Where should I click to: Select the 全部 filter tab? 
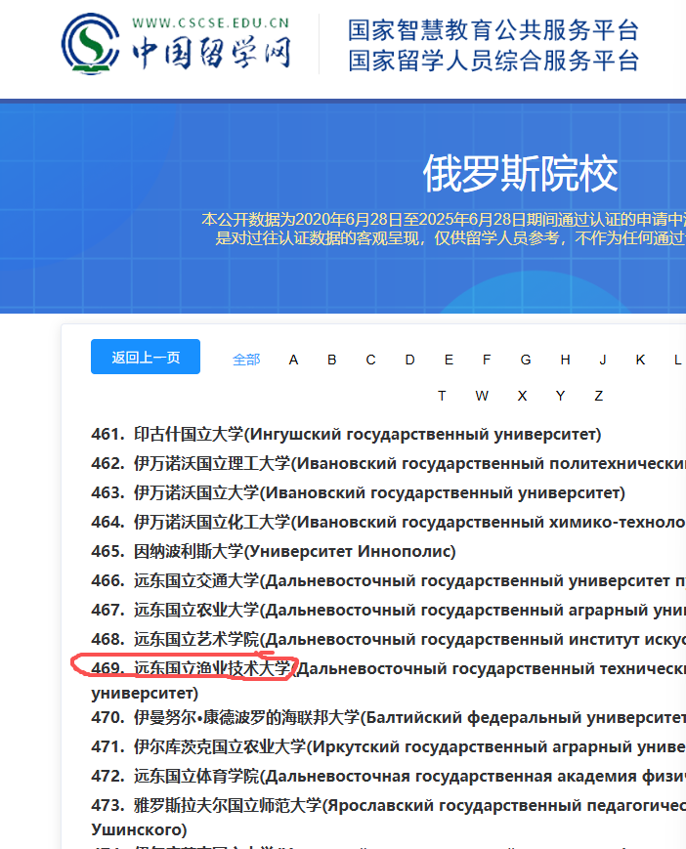point(246,360)
